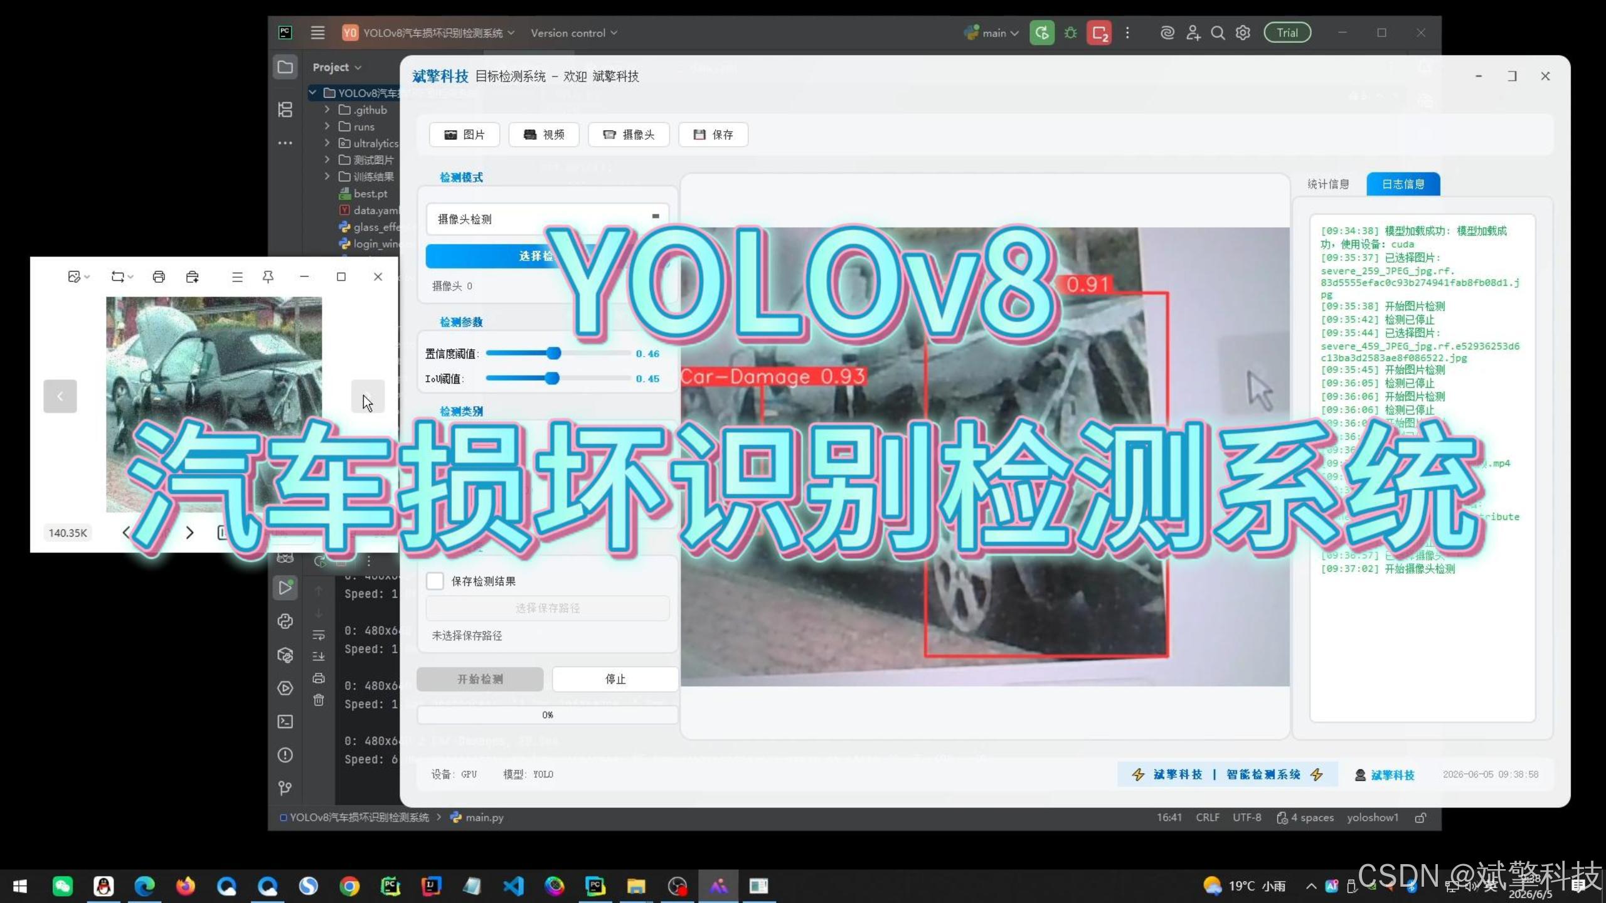Click the 摄像头 camera mode button

pos(629,134)
